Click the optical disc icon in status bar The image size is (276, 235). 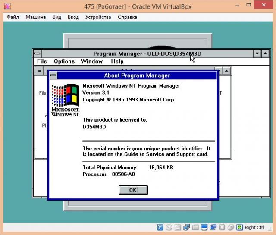(169, 227)
